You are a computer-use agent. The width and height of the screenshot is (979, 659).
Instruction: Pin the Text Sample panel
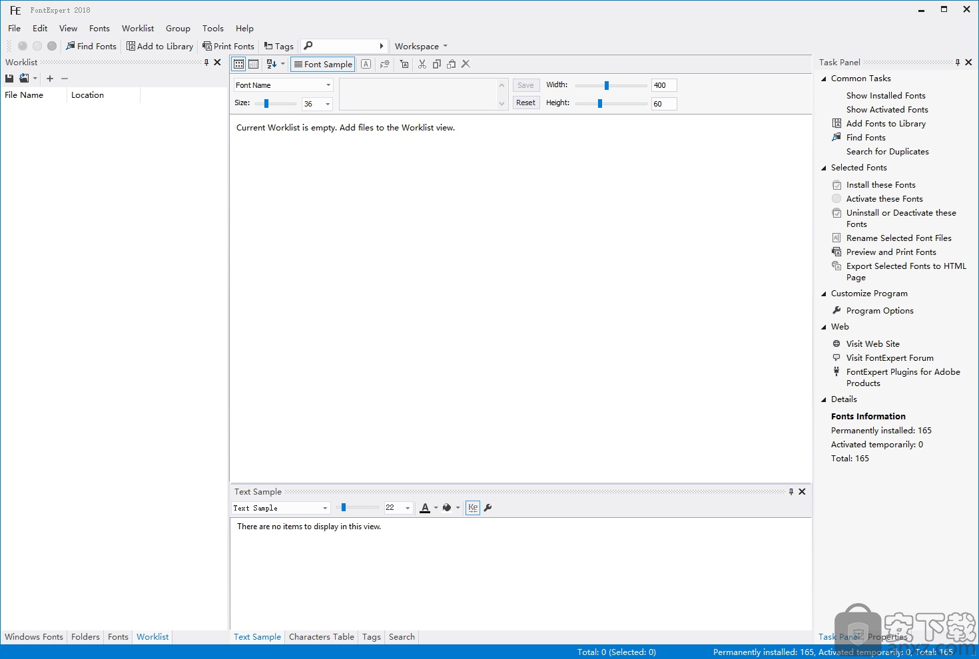click(x=791, y=491)
